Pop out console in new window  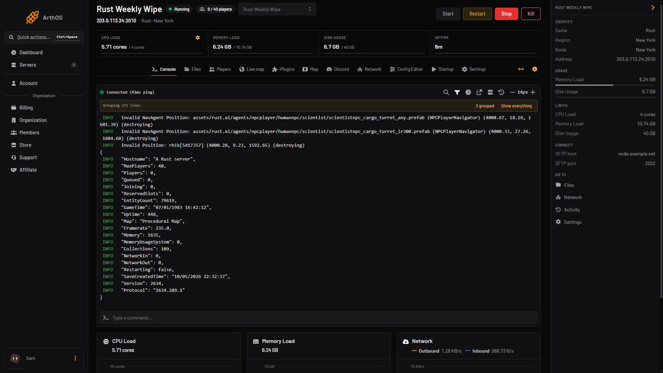pos(479,92)
